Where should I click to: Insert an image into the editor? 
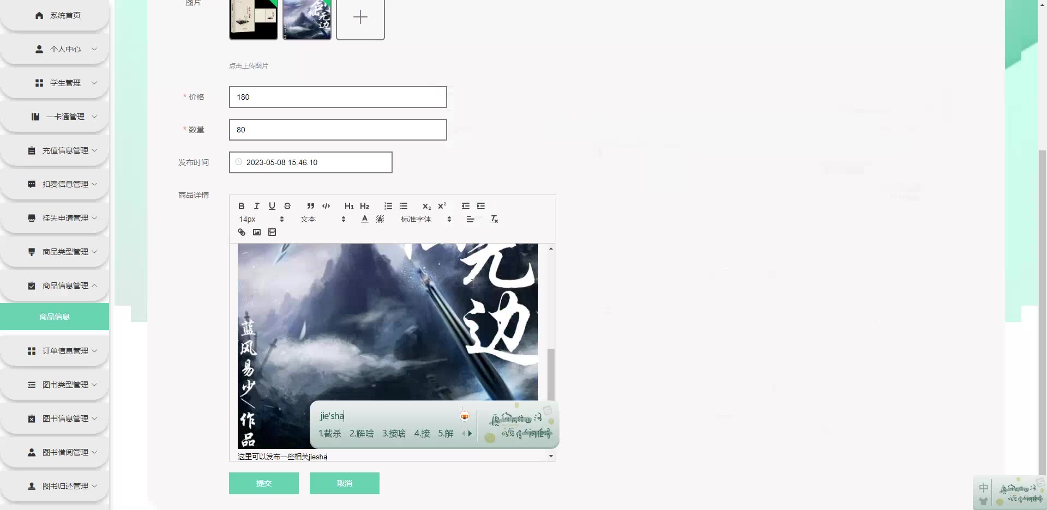257,232
